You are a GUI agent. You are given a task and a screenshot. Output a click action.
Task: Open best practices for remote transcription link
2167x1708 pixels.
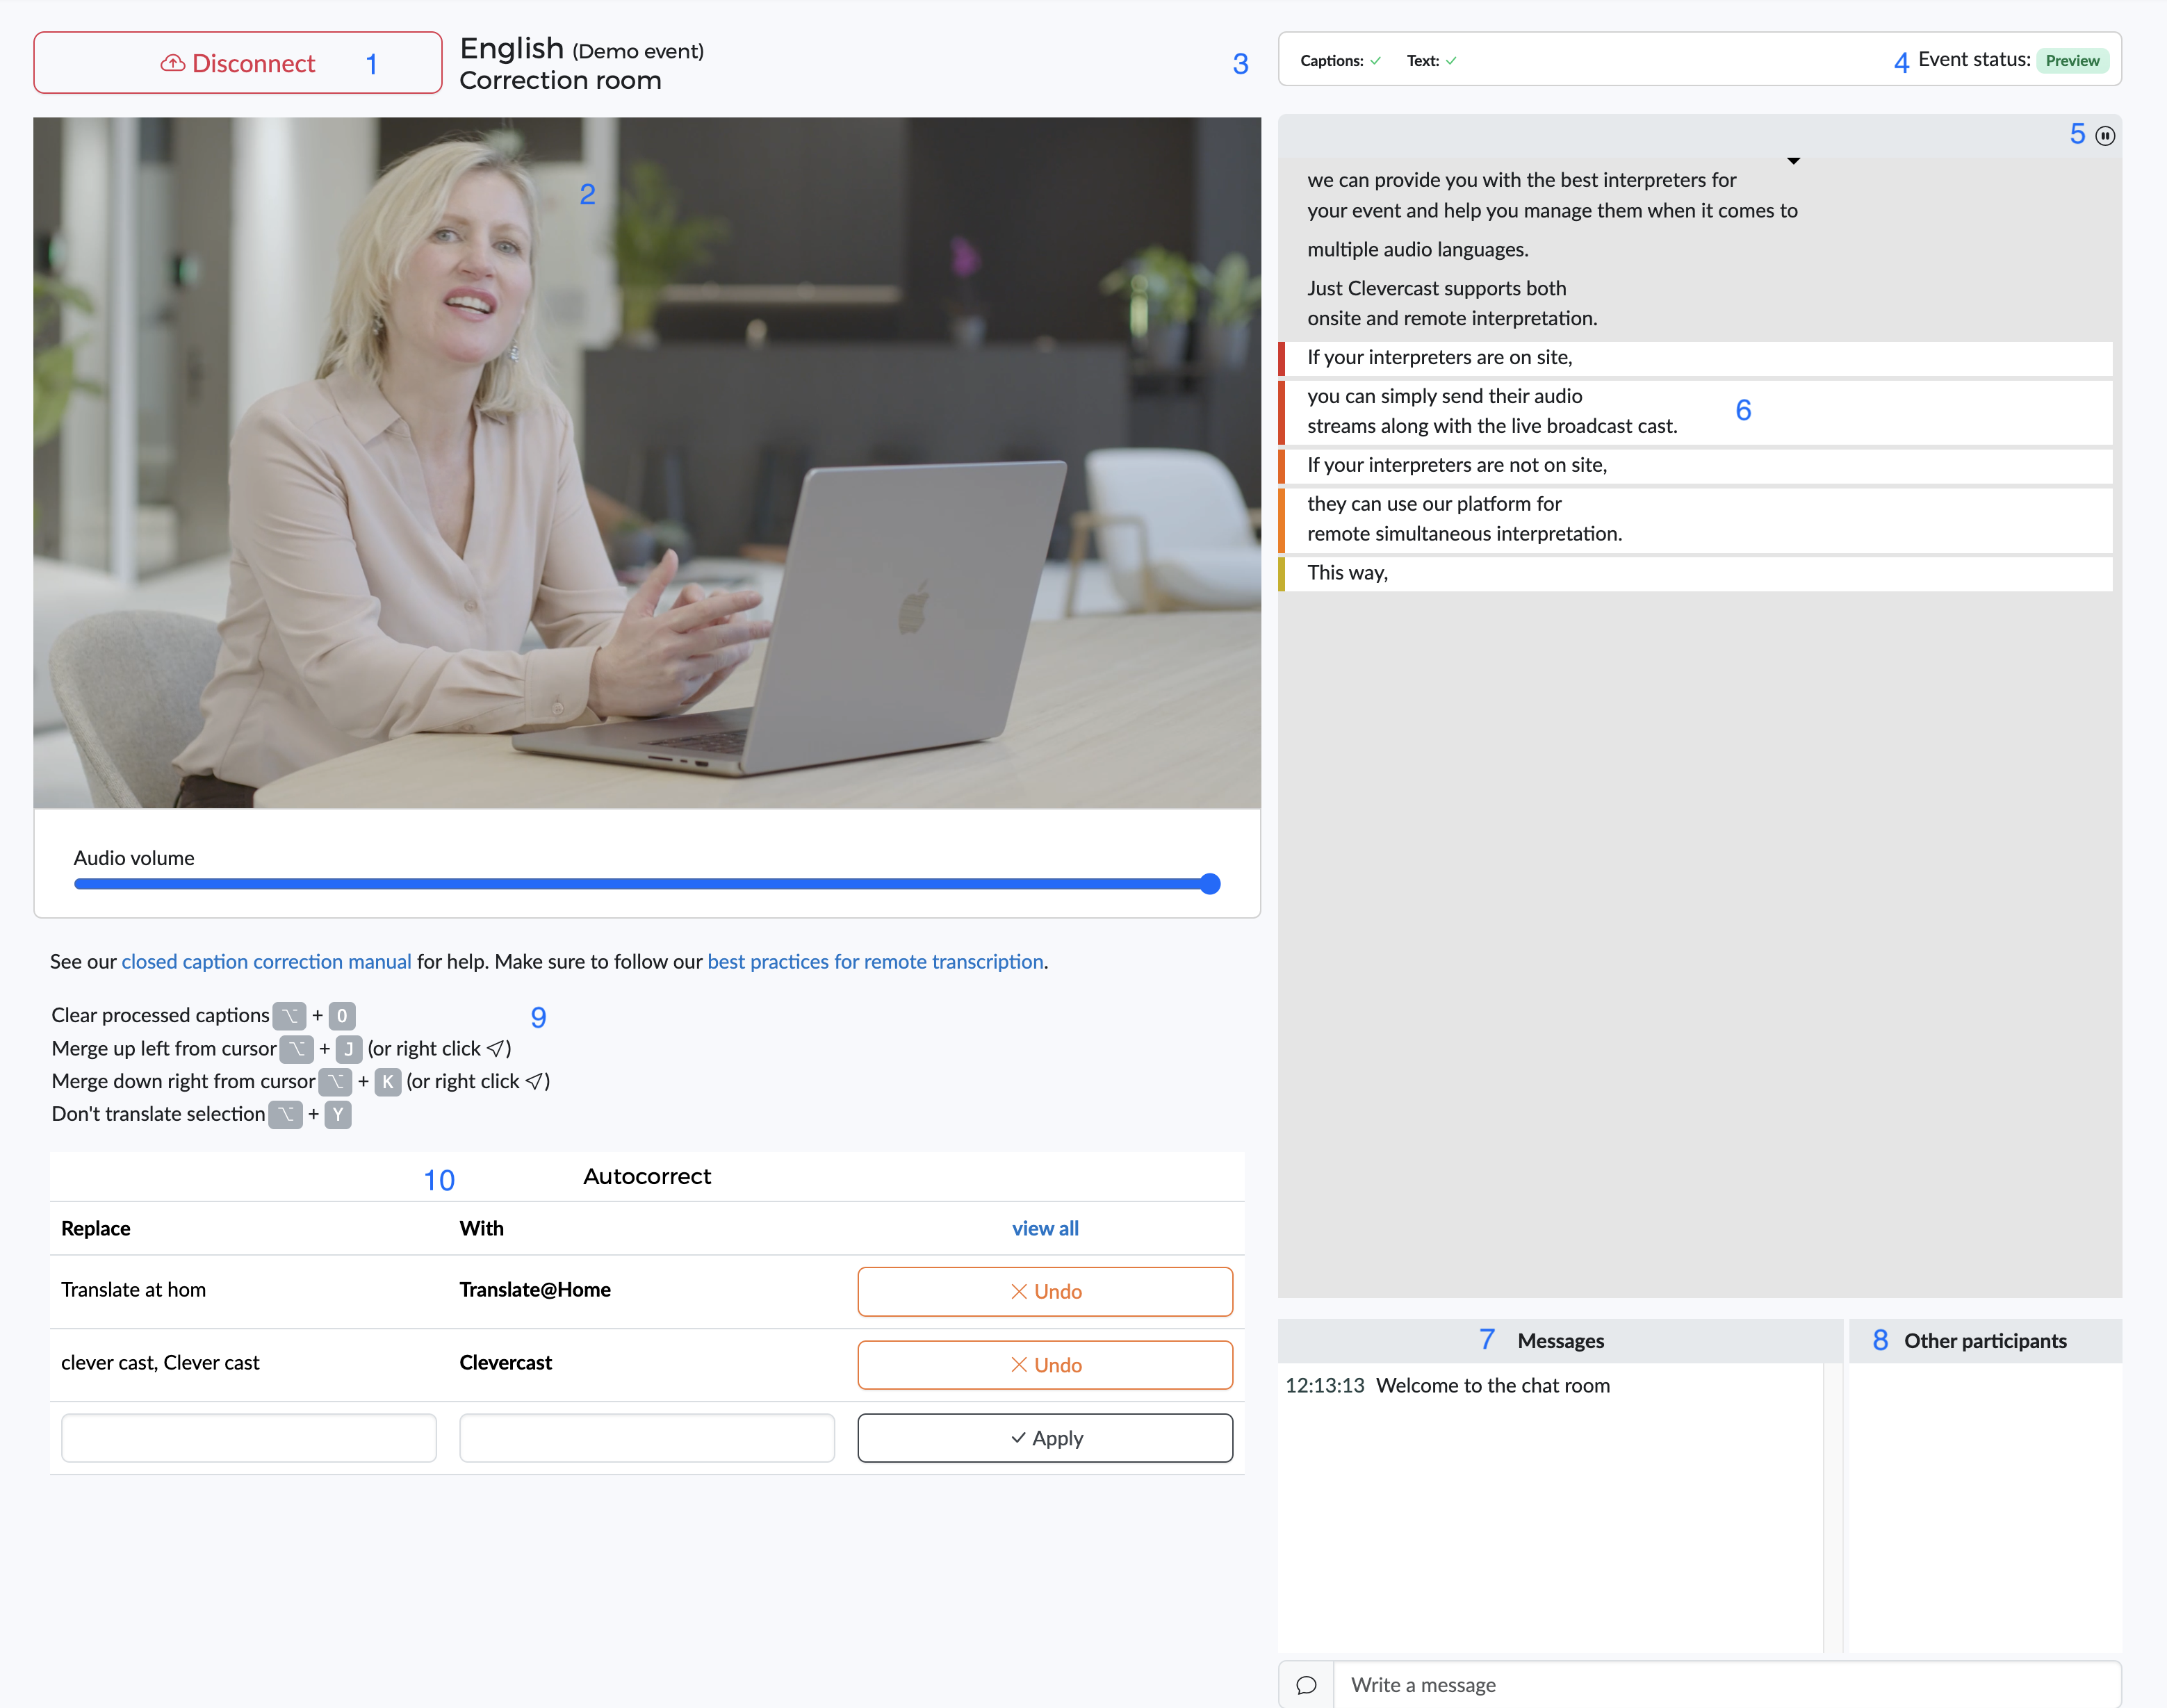coord(875,961)
